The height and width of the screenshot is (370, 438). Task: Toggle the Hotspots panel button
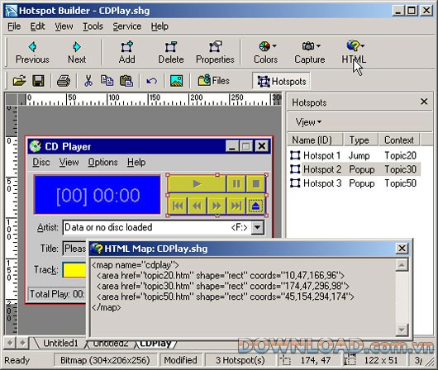click(281, 81)
